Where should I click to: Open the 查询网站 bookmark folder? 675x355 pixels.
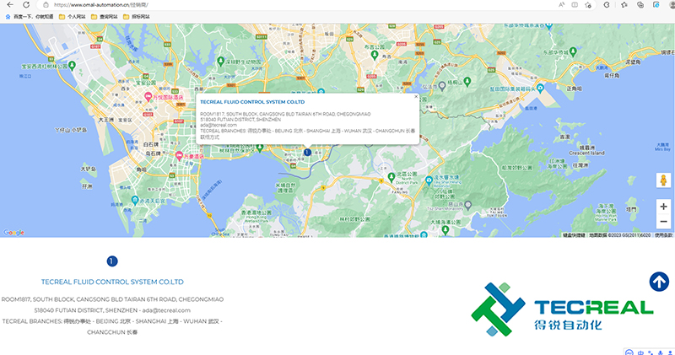click(x=105, y=16)
